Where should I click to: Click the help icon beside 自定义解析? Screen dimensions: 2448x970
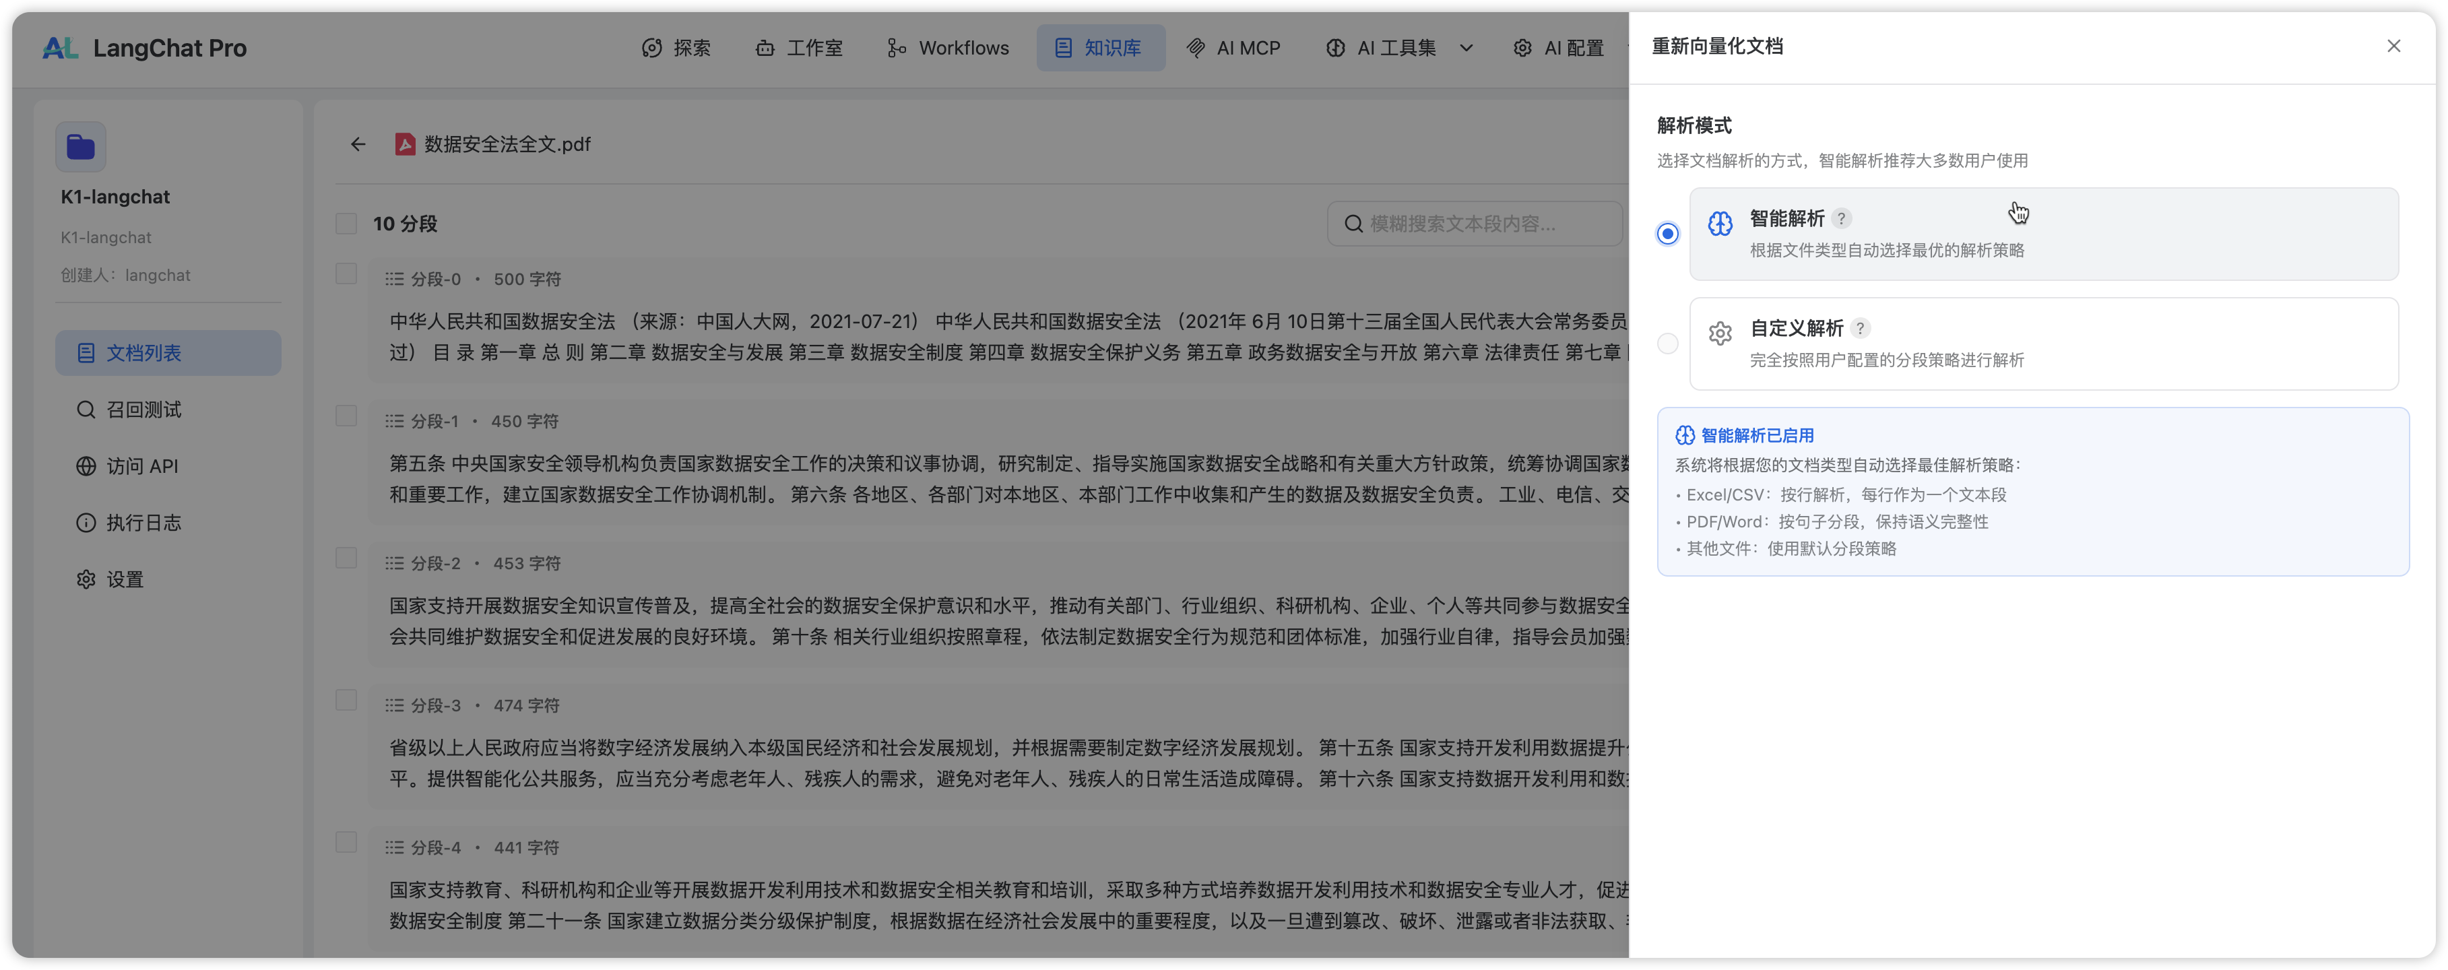coord(1860,329)
